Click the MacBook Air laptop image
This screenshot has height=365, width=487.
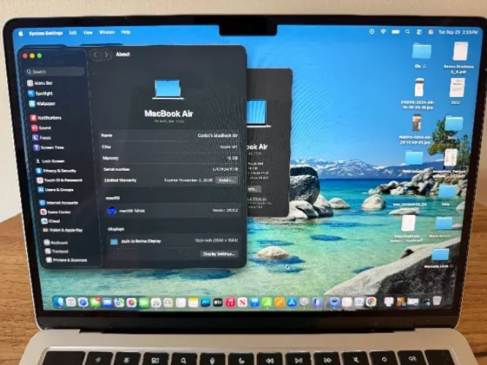pos(168,90)
